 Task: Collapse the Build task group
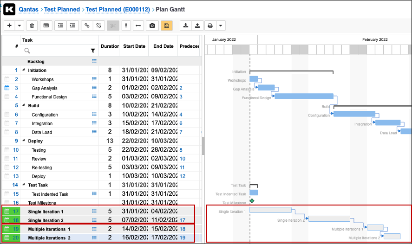(24, 105)
